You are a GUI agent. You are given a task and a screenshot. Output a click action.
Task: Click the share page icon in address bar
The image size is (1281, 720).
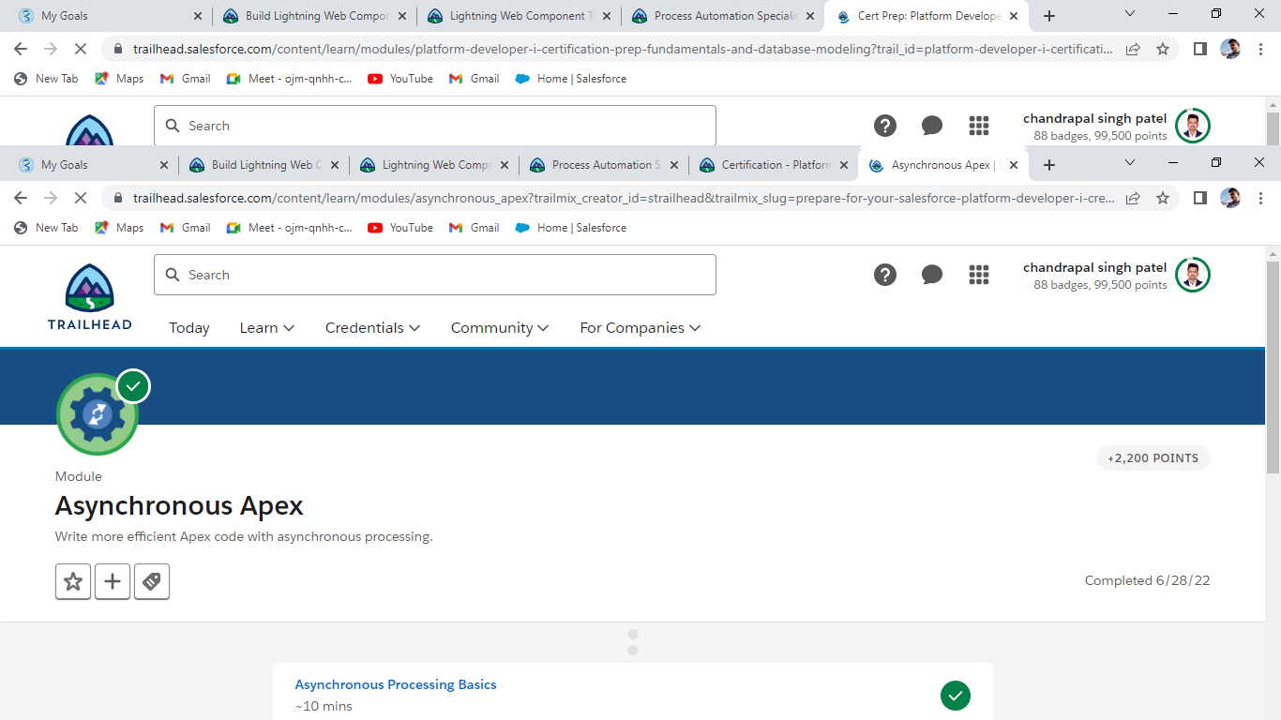pos(1133,198)
